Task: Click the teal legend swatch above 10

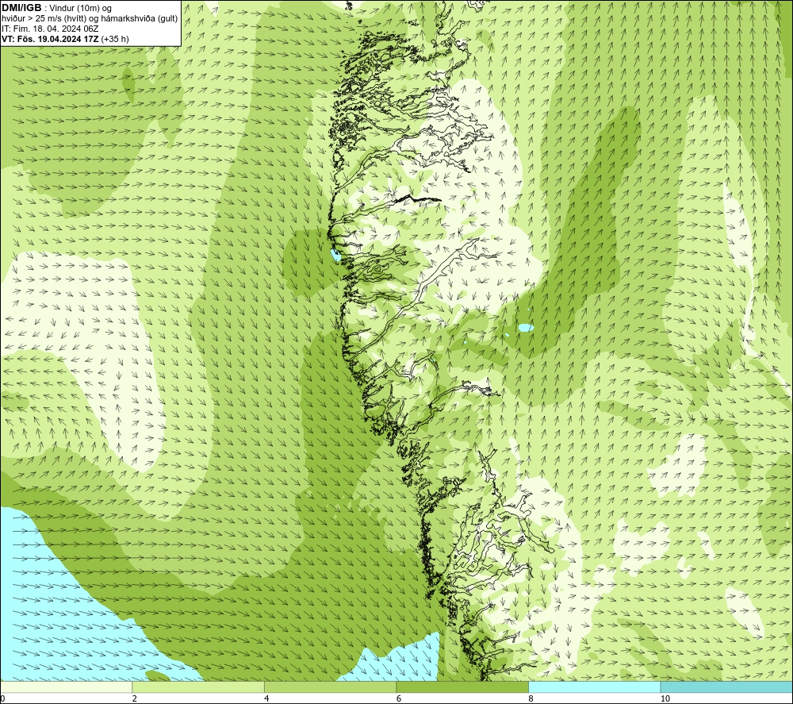Action: [x=726, y=687]
